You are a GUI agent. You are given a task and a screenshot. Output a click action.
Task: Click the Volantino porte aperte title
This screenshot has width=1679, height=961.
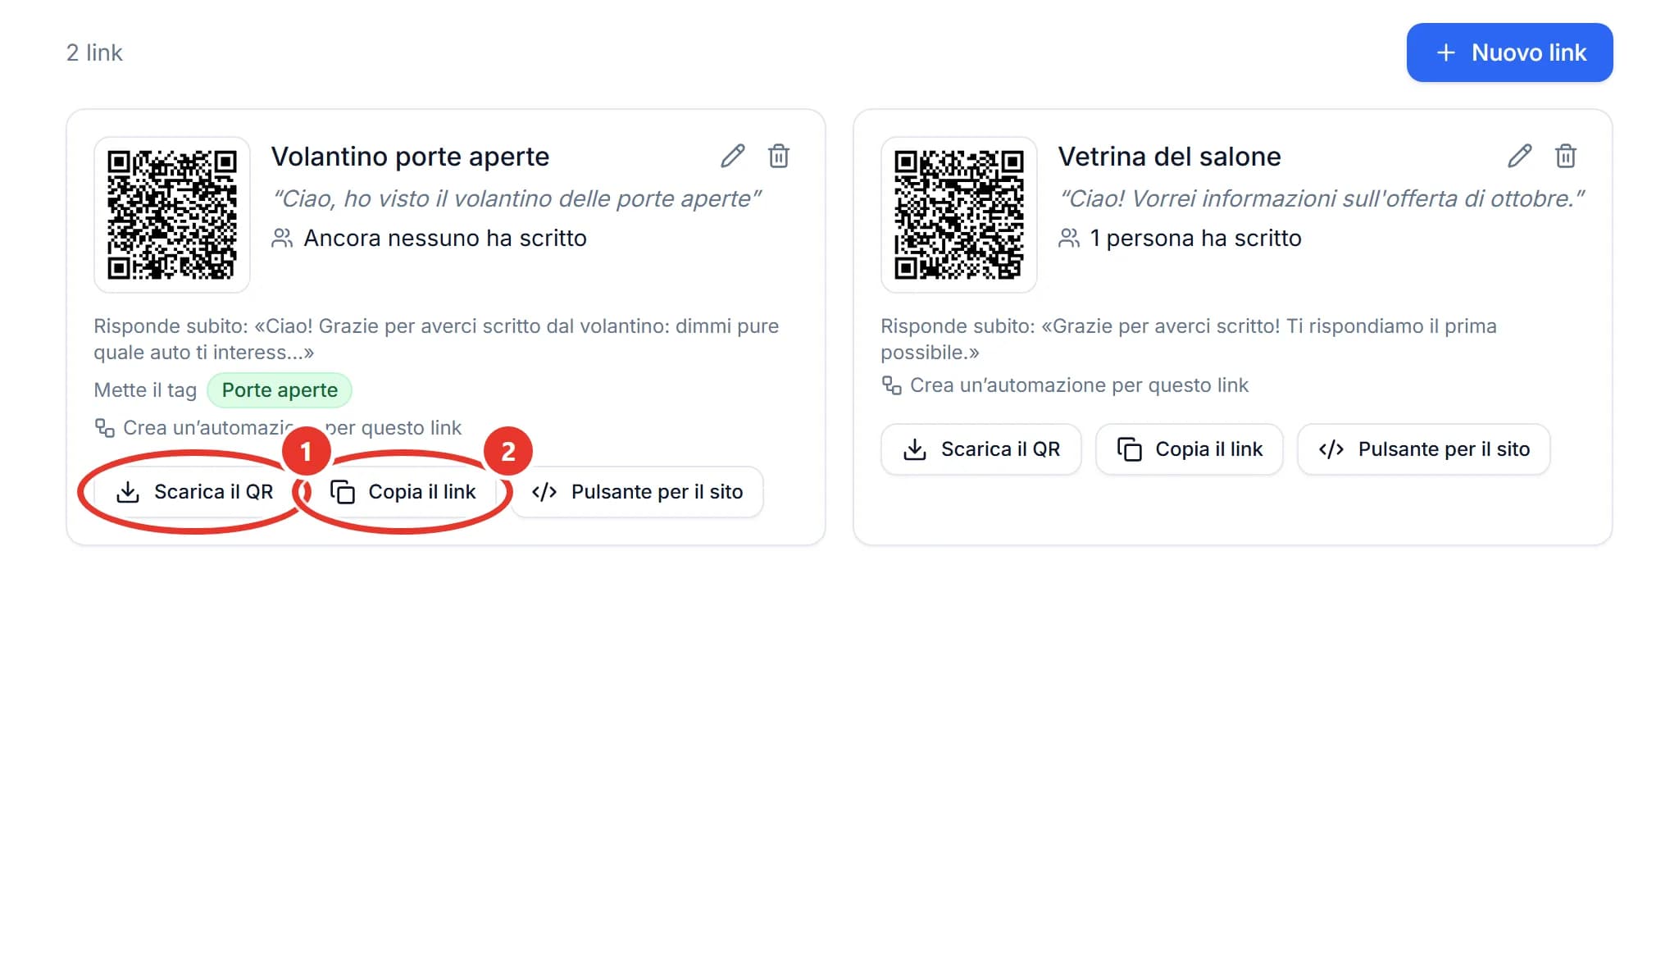pyautogui.click(x=410, y=157)
